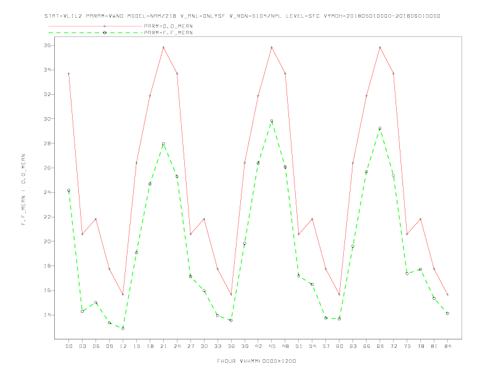Select green F_MEAN circle marker at hour 00
The width and height of the screenshot is (488, 377).
(x=69, y=190)
